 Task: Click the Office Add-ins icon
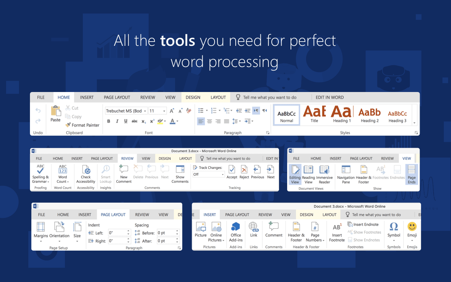(x=236, y=227)
